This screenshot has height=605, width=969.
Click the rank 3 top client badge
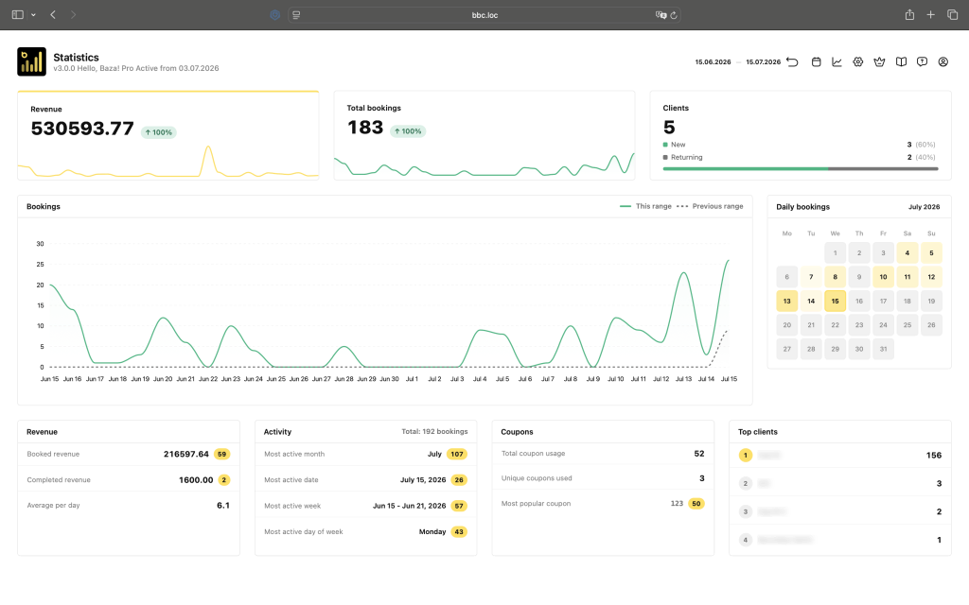tap(746, 511)
